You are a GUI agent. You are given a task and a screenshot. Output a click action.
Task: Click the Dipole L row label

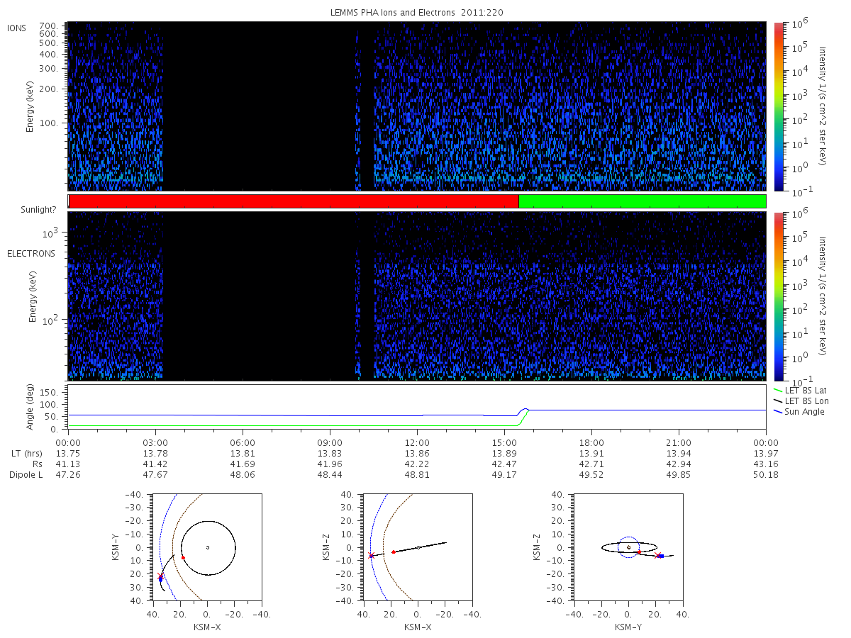(26, 474)
